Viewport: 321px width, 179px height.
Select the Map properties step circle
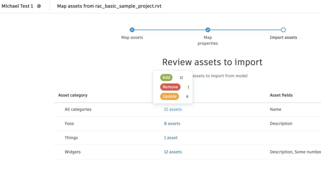pyautogui.click(x=208, y=30)
